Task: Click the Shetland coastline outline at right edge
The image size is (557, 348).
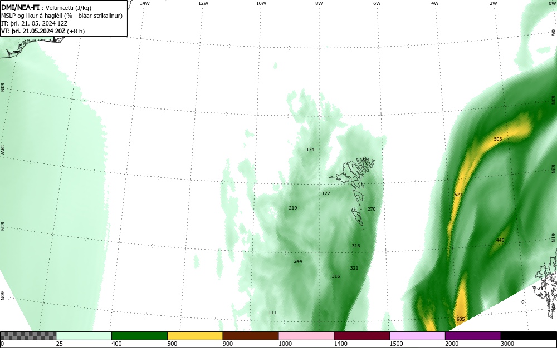Action: coord(546,284)
